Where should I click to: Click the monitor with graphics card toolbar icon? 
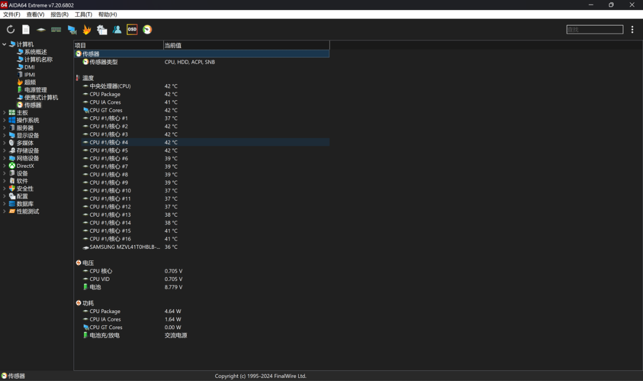tap(72, 30)
